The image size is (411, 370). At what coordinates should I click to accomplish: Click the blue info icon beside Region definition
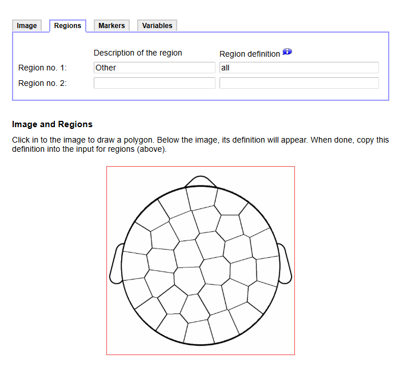(x=287, y=52)
